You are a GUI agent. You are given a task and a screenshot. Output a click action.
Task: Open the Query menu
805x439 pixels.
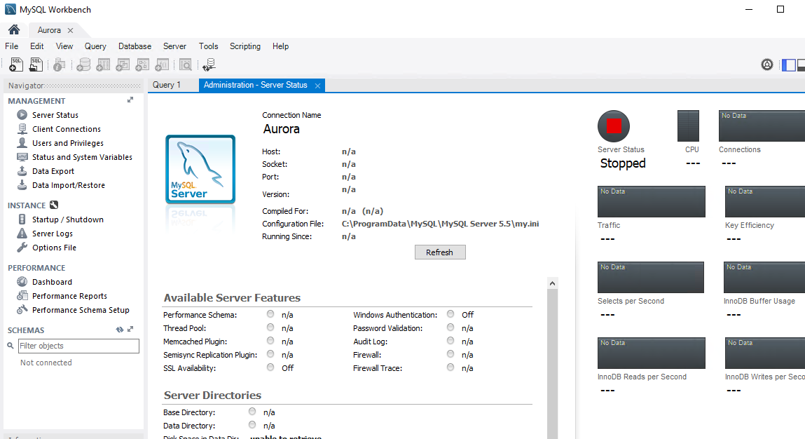[95, 46]
